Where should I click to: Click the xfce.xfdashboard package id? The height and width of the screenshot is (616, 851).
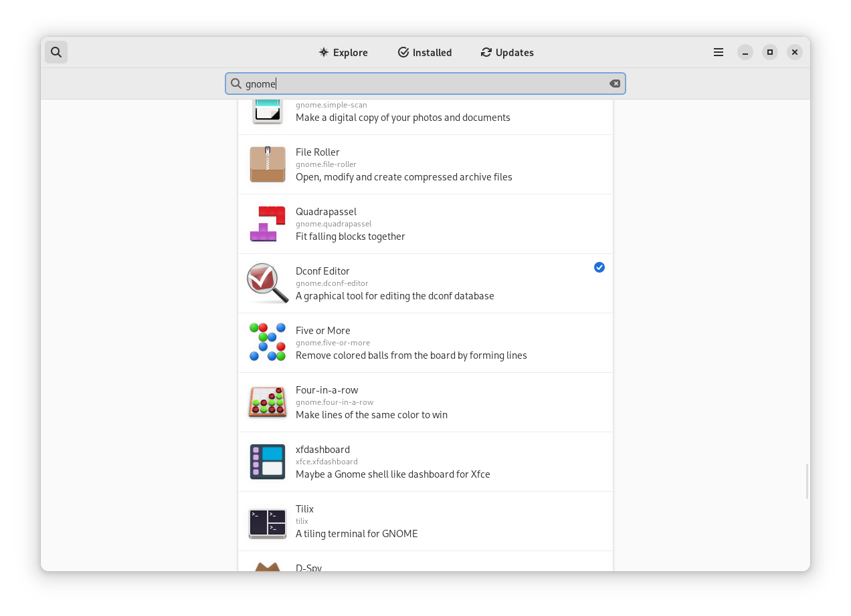(x=326, y=462)
